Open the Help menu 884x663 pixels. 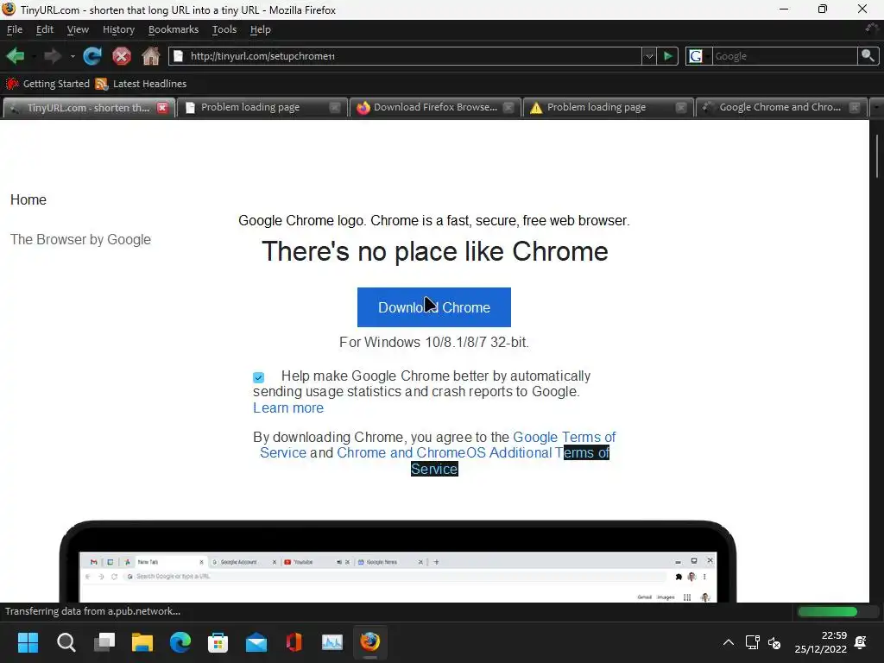tap(260, 29)
